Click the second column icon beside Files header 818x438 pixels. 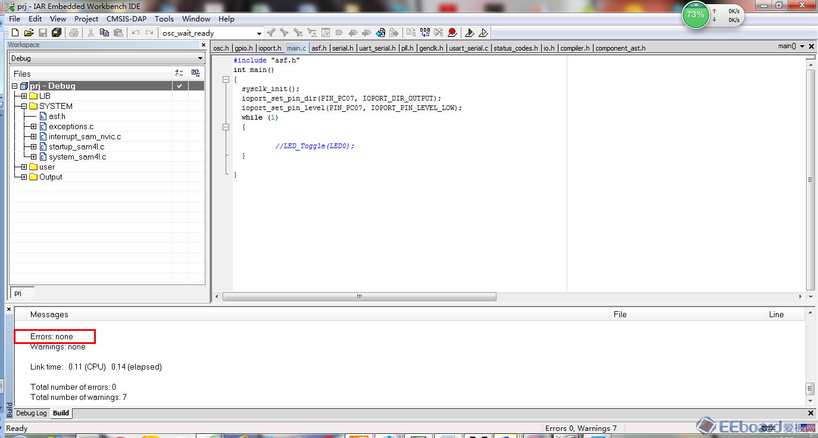[x=195, y=73]
